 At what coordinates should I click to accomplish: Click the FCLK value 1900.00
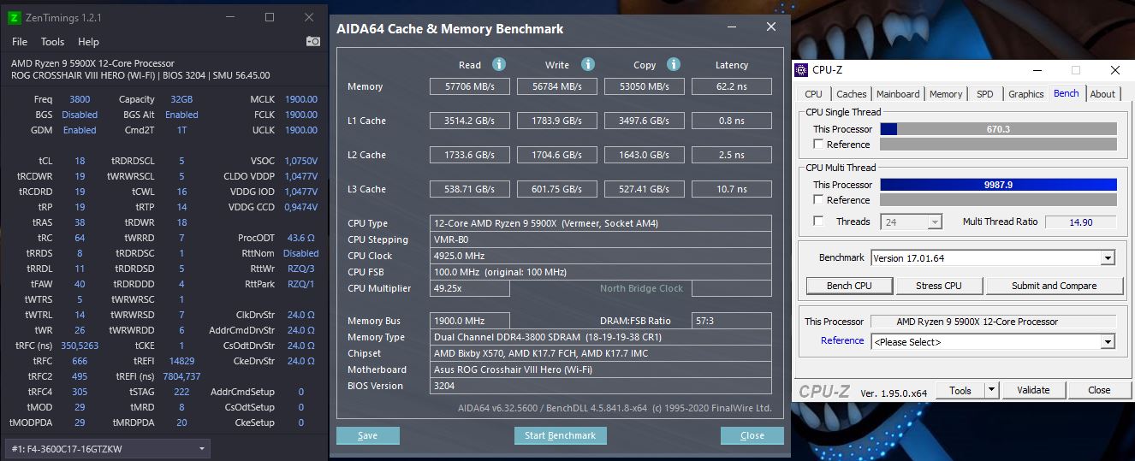[x=301, y=115]
